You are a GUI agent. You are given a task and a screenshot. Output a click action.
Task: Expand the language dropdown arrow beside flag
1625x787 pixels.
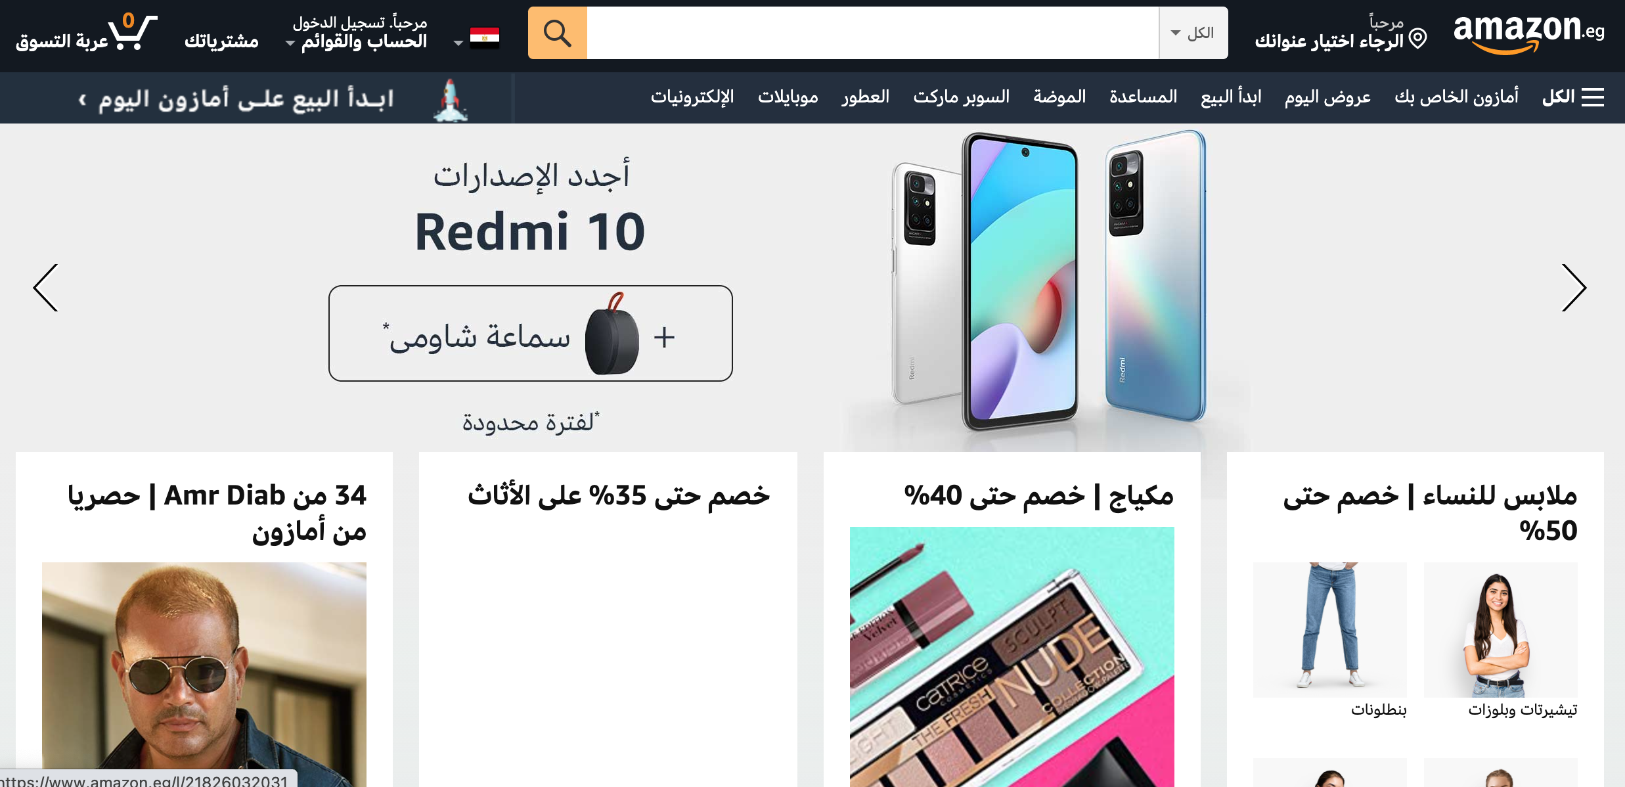click(x=458, y=43)
